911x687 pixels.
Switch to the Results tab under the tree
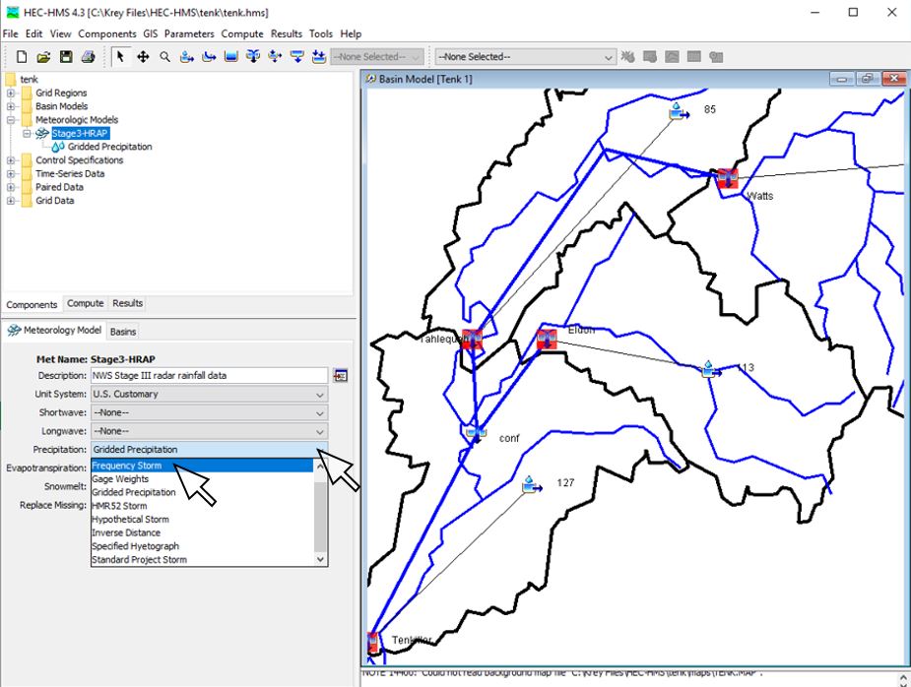(128, 304)
